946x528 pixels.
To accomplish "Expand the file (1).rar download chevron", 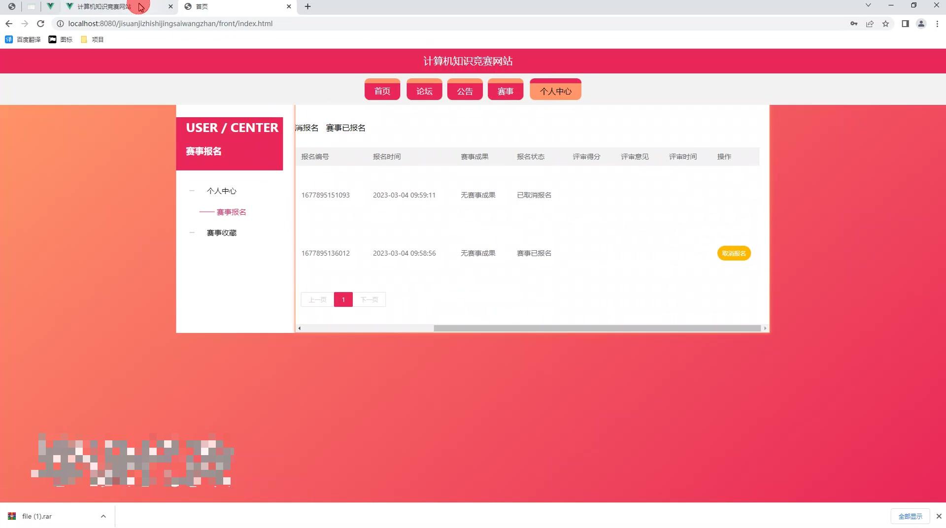I will pyautogui.click(x=103, y=516).
